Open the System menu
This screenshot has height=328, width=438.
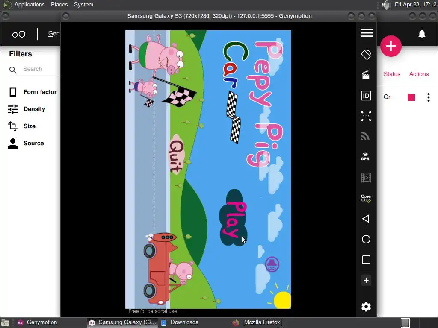[x=83, y=4]
